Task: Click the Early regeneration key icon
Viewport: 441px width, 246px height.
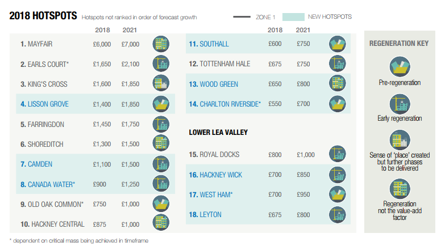Action: click(x=400, y=103)
